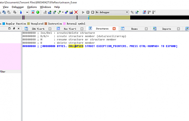The width and height of the screenshot is (189, 121).
Task: Open the View menu
Action: pyautogui.click(x=6, y=7)
